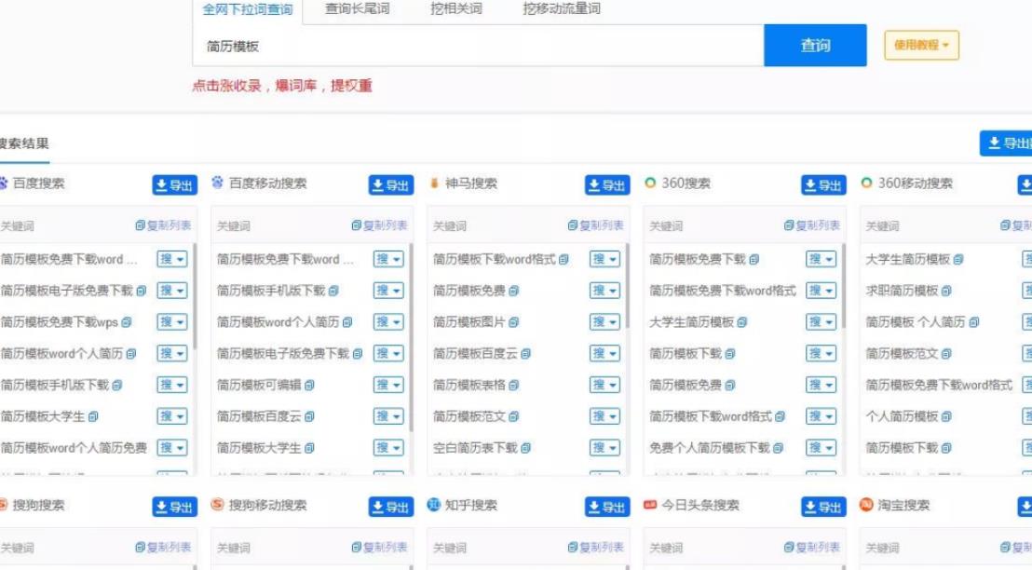
Task: Open 搜 dropdown for 简历模板word个人简历 in 百度搜索
Action: (x=172, y=353)
